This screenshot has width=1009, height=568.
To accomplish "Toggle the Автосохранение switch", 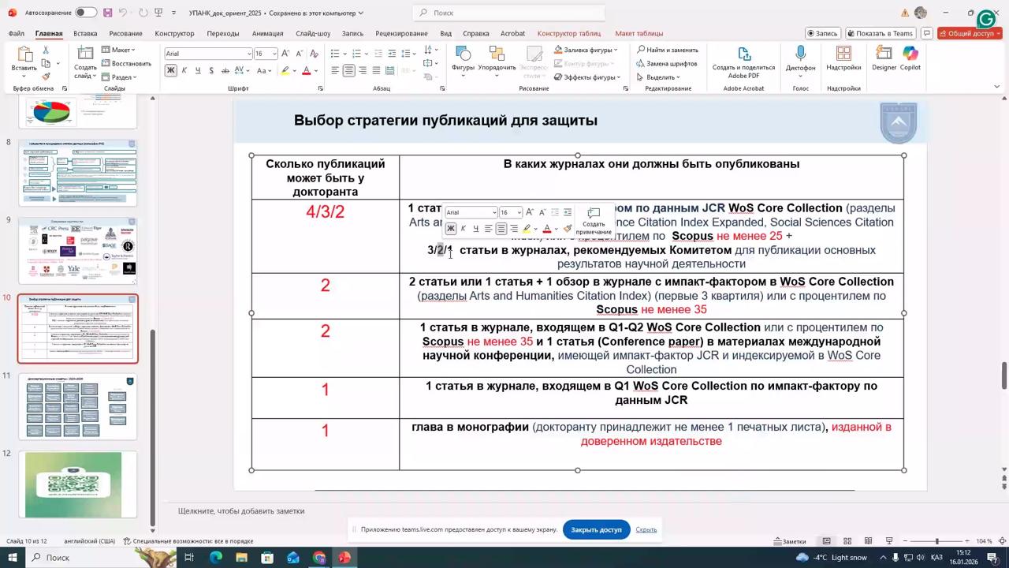I will pyautogui.click(x=86, y=13).
